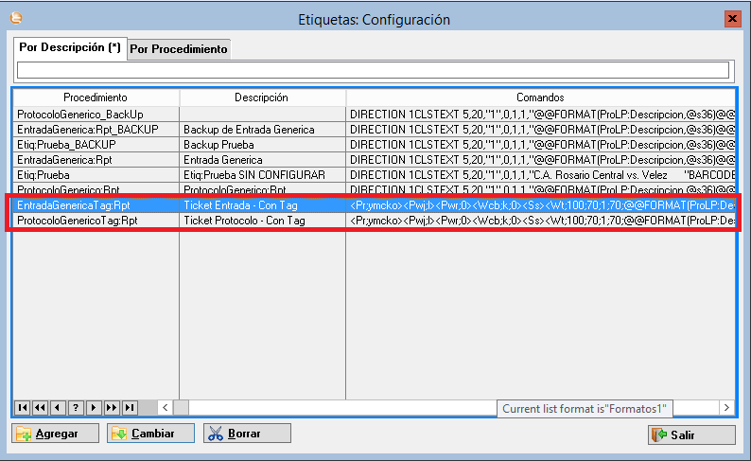The width and height of the screenshot is (751, 461).
Task: Jump to last record navigation button
Action: pyautogui.click(x=130, y=407)
